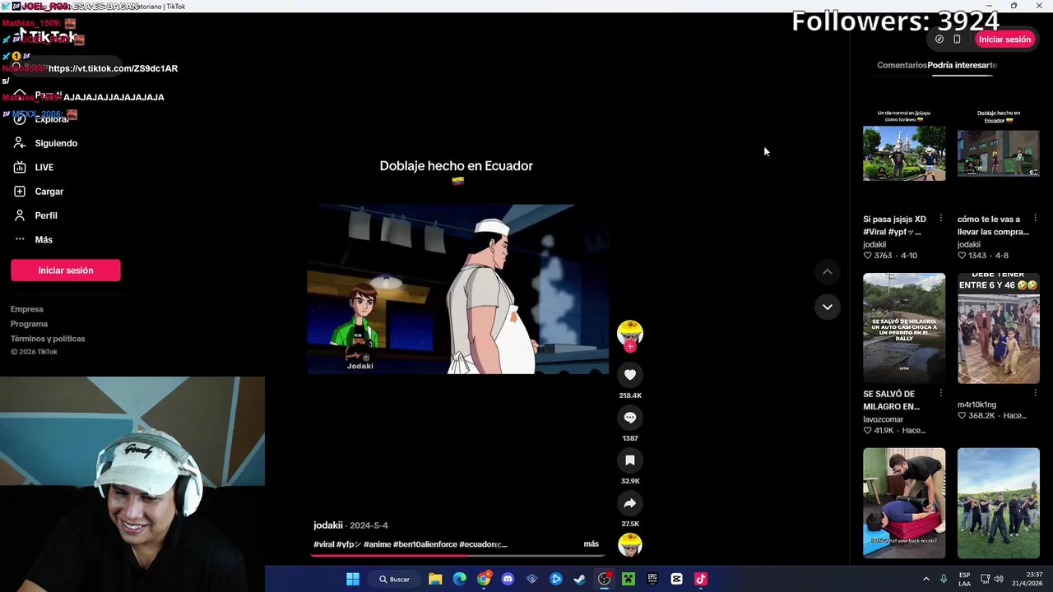Viewport: 1053px width, 592px height.
Task: Click the get TikTok app coin icon
Action: tap(939, 39)
